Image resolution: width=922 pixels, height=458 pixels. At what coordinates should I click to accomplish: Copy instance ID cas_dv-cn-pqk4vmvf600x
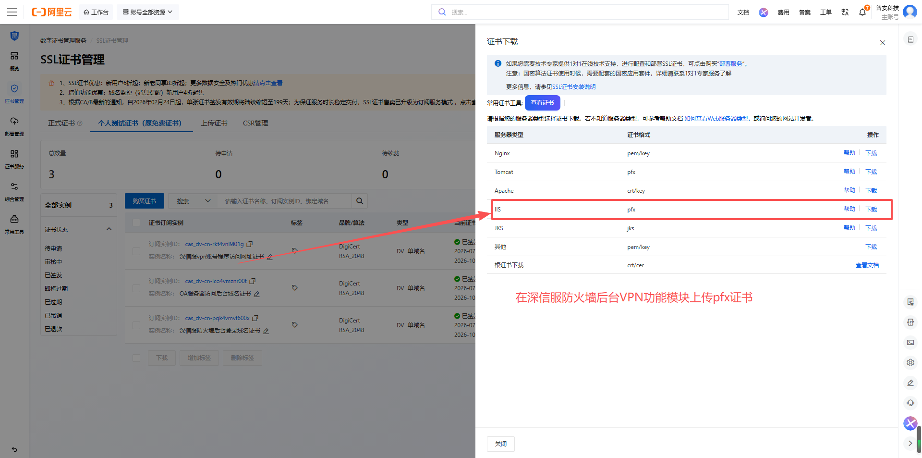pyautogui.click(x=255, y=318)
